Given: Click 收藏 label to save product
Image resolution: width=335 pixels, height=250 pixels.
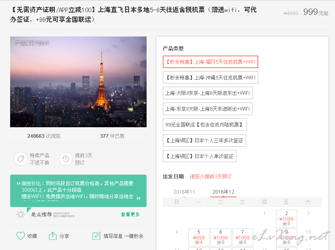Looking at the screenshot, I should coord(32,236).
